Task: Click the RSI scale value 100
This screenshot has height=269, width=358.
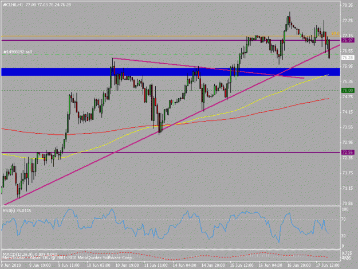Action: tap(345, 209)
